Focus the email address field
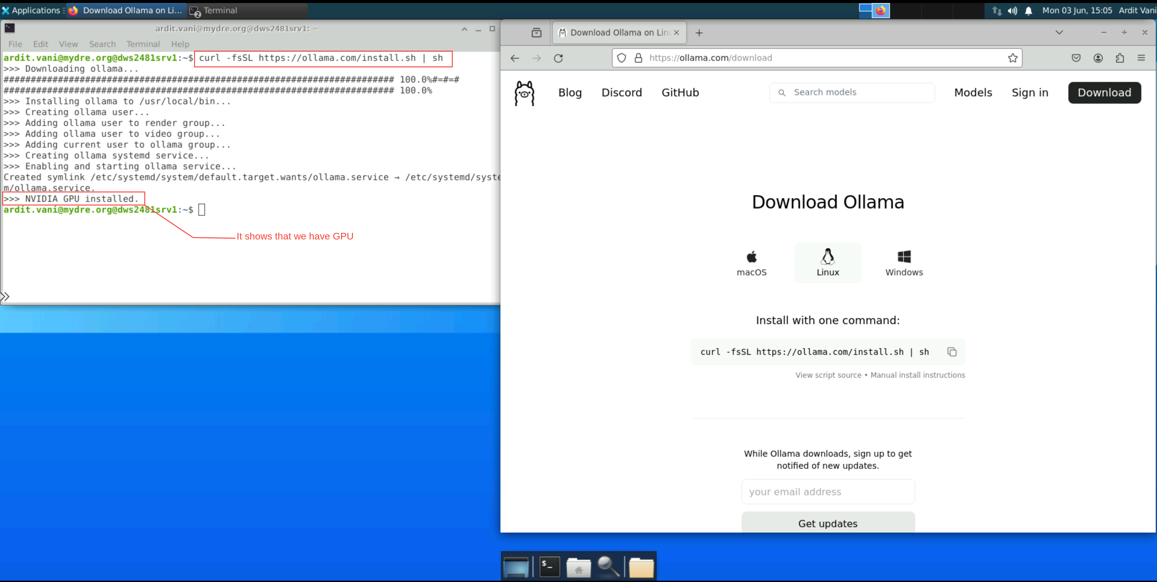 coord(828,492)
